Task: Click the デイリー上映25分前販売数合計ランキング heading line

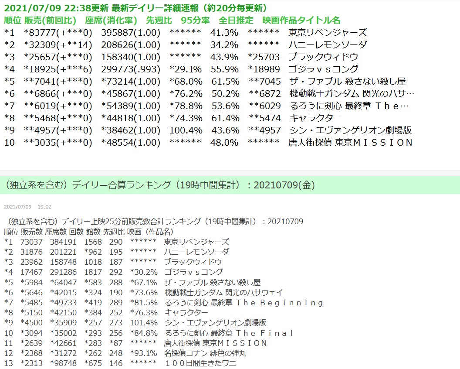Action: (154, 222)
